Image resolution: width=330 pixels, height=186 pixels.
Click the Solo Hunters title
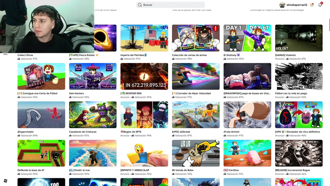76,93
